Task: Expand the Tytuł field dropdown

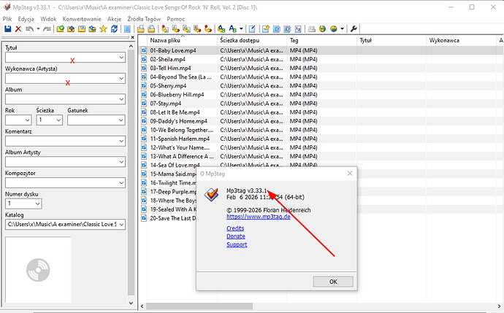Action: (x=121, y=58)
